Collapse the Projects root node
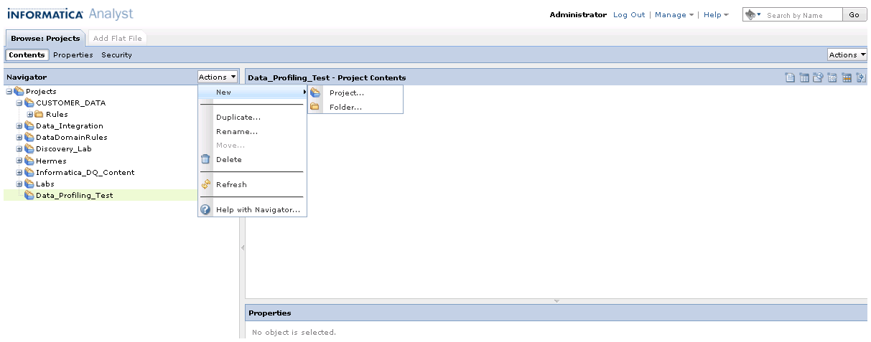The image size is (871, 342). (9, 92)
